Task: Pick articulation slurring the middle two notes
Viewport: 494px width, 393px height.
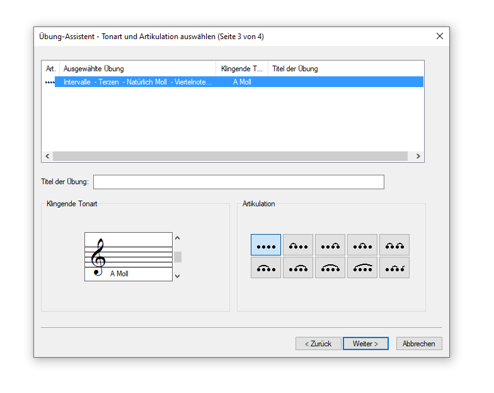Action: point(362,245)
